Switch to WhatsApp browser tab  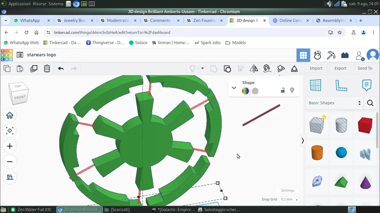coord(32,20)
